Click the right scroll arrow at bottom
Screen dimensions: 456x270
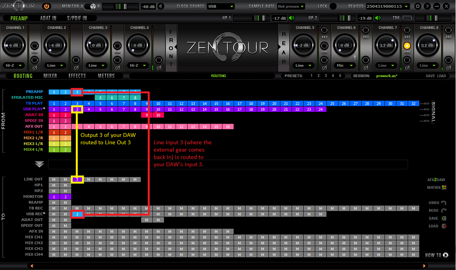click(424, 266)
